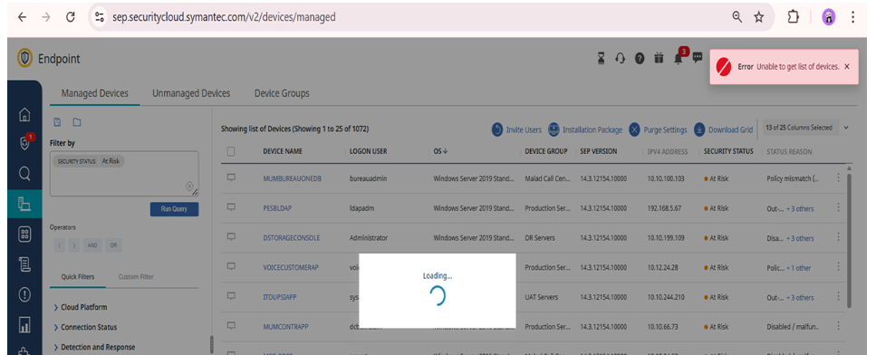Open the notifications bell with badge 3

pos(679,57)
